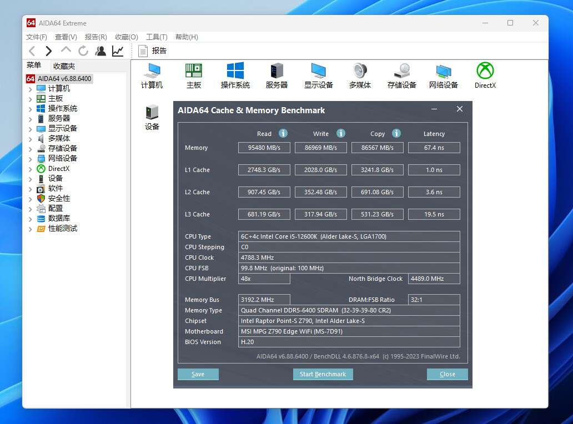Open the 工具(T) menu
573x424 pixels.
click(156, 37)
